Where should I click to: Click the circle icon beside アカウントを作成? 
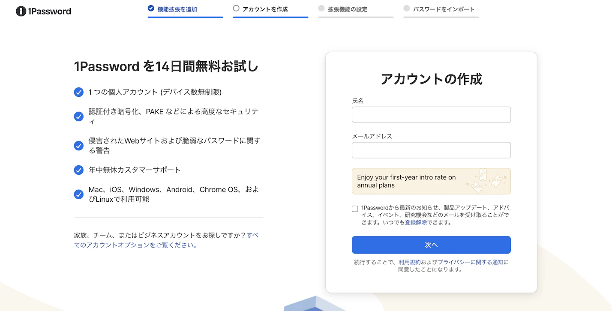236,8
